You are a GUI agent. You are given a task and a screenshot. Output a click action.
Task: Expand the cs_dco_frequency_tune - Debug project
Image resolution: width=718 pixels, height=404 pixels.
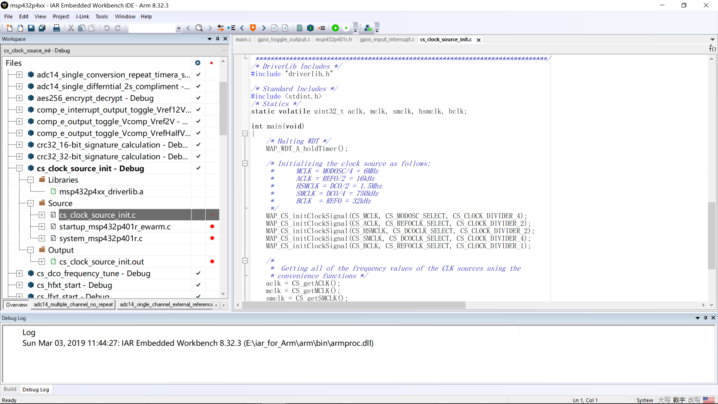pyautogui.click(x=19, y=273)
